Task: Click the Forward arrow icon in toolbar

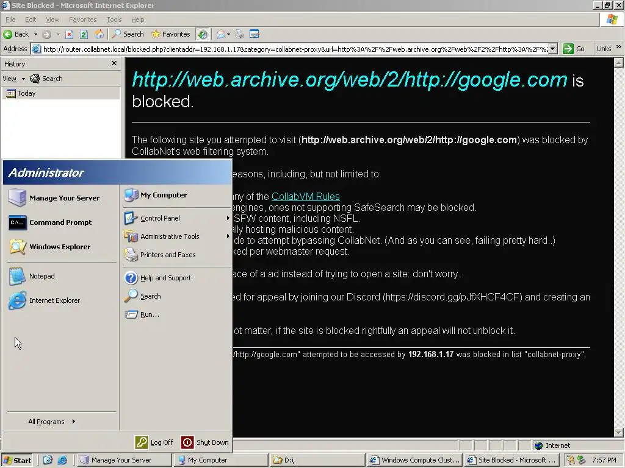Action: [46, 34]
